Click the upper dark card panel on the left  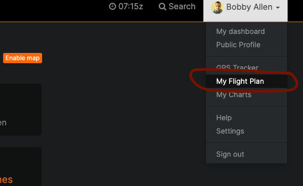coord(21,109)
